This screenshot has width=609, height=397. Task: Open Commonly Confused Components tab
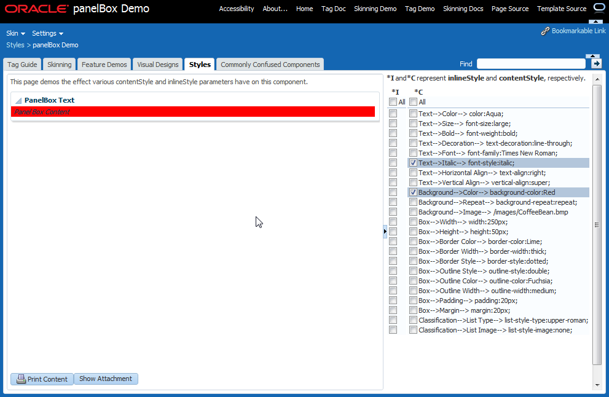coord(270,65)
